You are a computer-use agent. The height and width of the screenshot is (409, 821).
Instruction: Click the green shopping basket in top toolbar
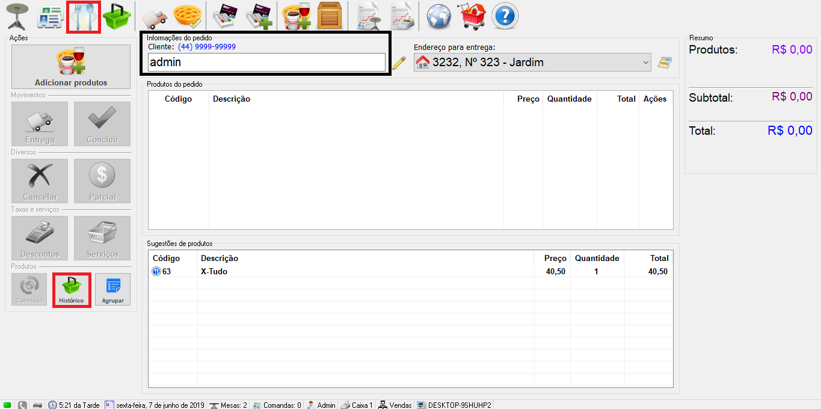pos(117,17)
